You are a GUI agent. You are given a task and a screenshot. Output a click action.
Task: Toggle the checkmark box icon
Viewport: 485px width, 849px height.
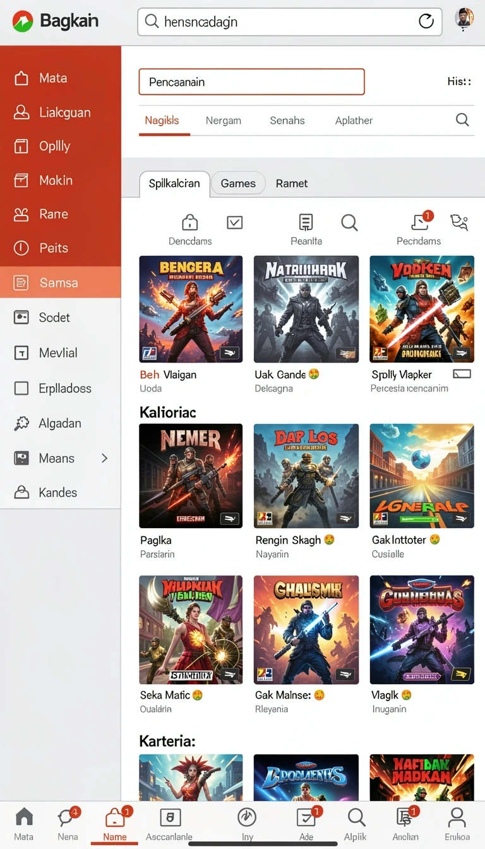pos(234,222)
